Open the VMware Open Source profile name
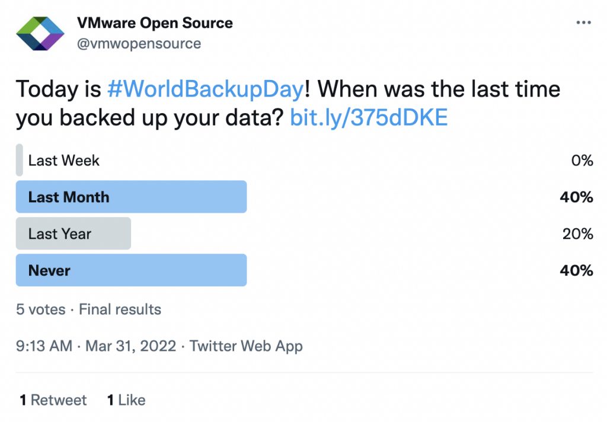The height and width of the screenshot is (422, 607). 155,23
